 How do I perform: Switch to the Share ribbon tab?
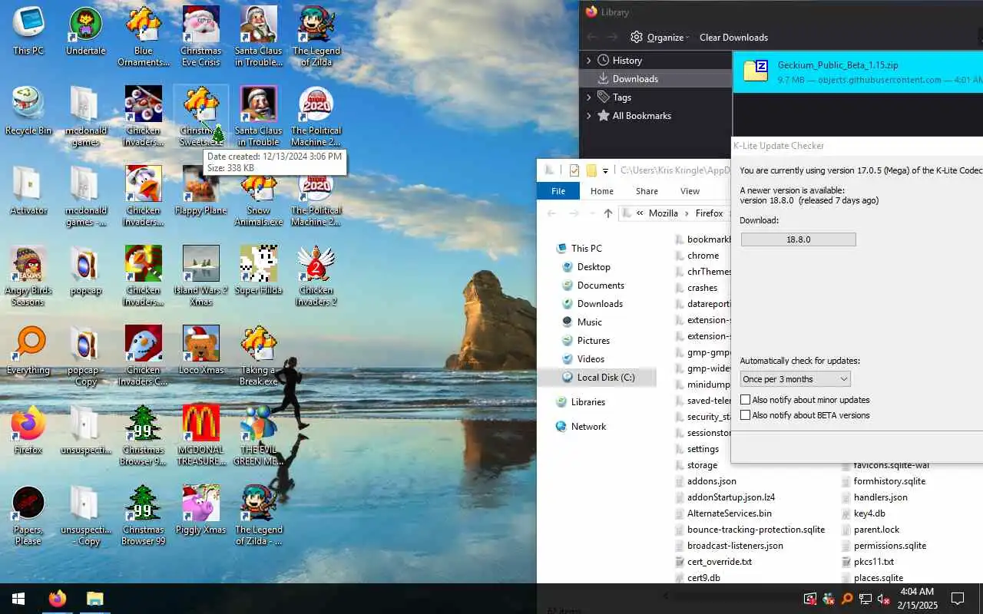pos(647,191)
